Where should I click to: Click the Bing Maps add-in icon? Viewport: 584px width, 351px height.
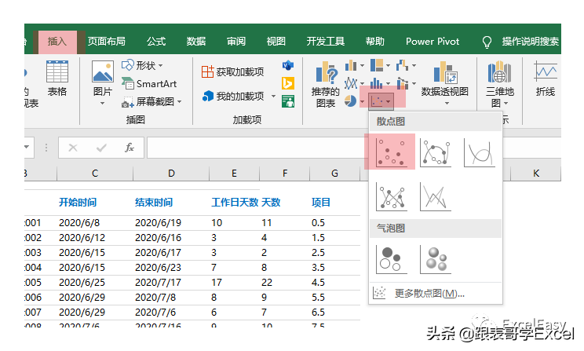click(287, 83)
